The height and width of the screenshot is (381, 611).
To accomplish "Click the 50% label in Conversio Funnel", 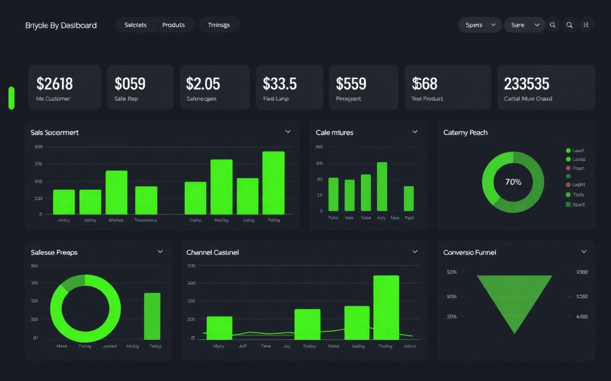I will 452,272.
